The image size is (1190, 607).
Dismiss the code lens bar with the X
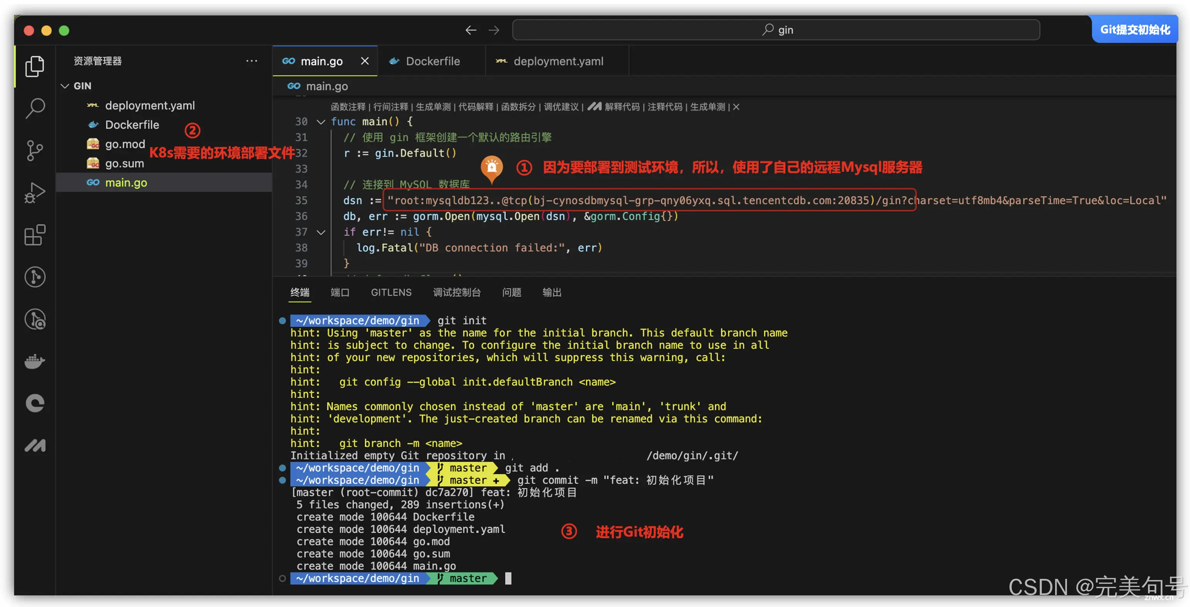tap(736, 107)
